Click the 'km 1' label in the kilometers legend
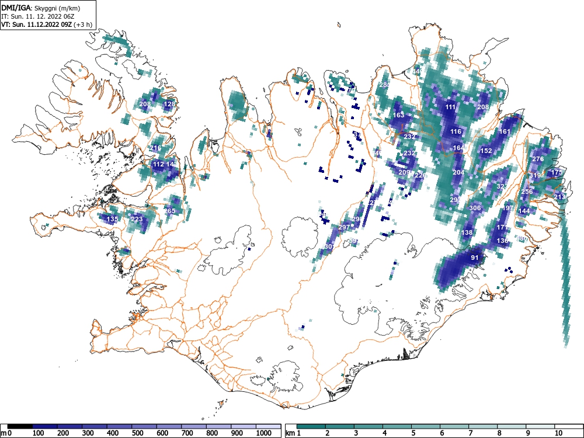584x438 pixels. pyautogui.click(x=294, y=433)
